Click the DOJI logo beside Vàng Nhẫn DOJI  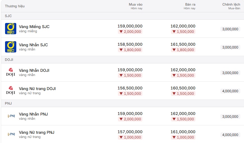coord(11,72)
